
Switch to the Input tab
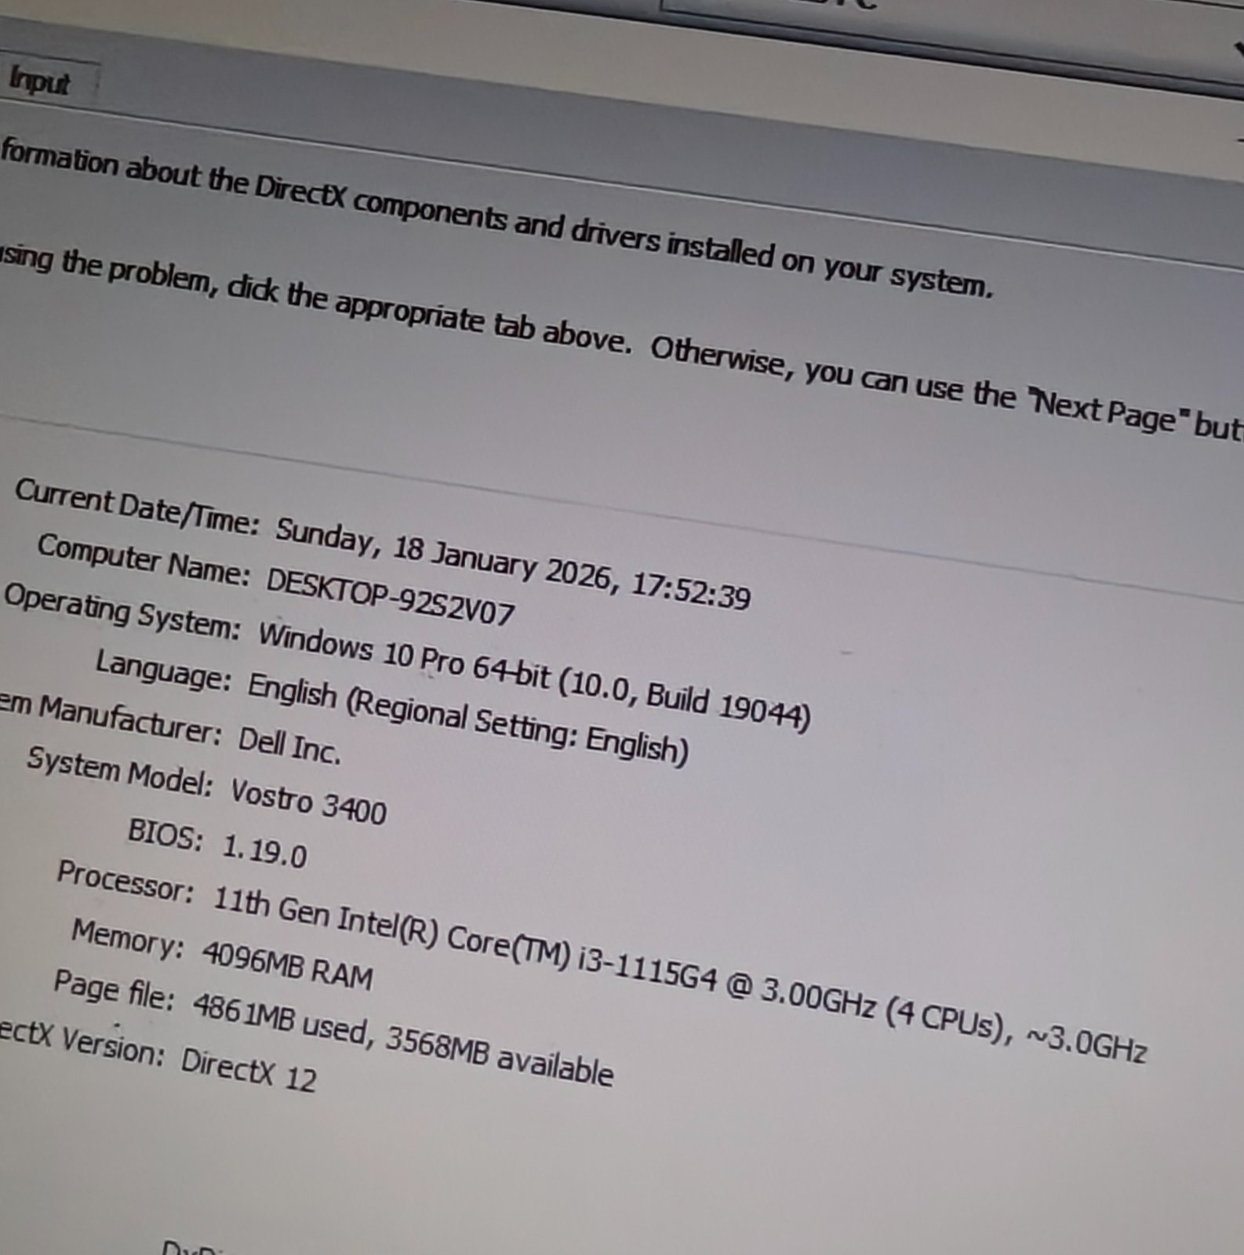click(x=39, y=82)
